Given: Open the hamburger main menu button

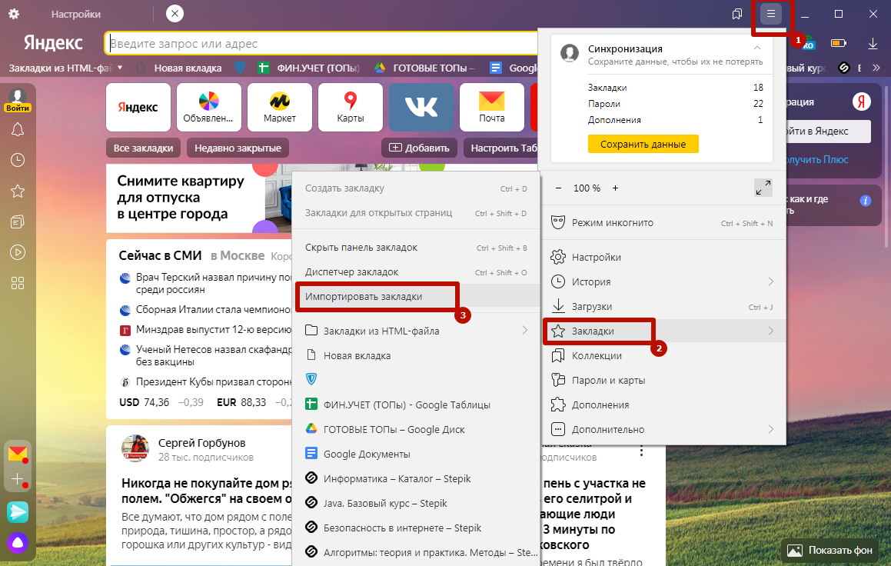Looking at the screenshot, I should (x=770, y=15).
